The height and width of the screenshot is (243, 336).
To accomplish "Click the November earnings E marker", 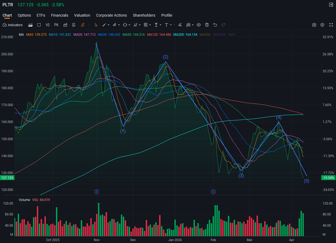I will (97, 192).
